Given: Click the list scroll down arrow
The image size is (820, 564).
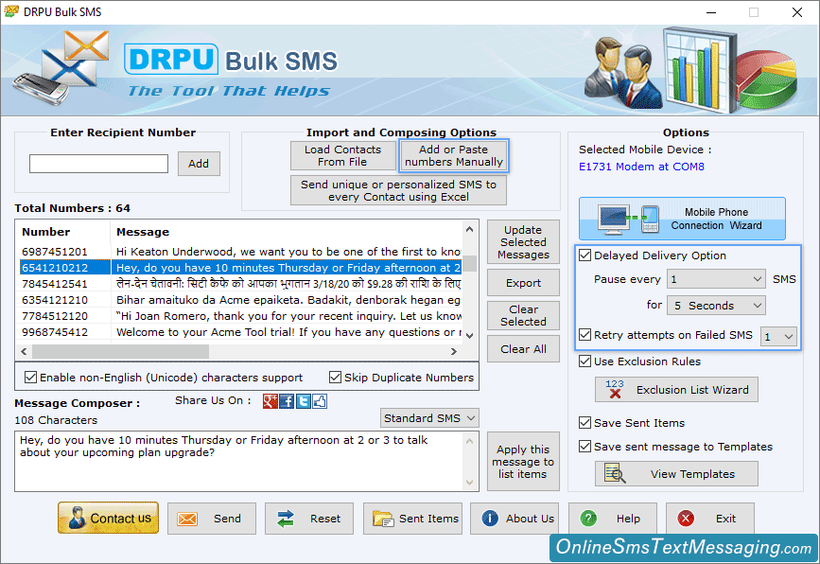Looking at the screenshot, I should pos(470,336).
